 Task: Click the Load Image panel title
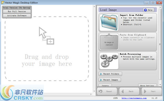click(x=108, y=10)
